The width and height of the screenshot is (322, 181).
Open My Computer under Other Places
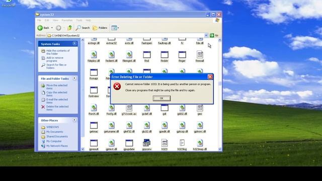[54, 141]
